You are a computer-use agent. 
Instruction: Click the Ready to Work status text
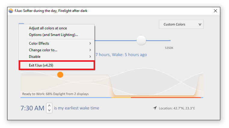(x=55, y=94)
